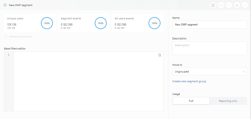Click the REFRESH MATCH RATE text button
The image size is (251, 119).
(21, 37)
